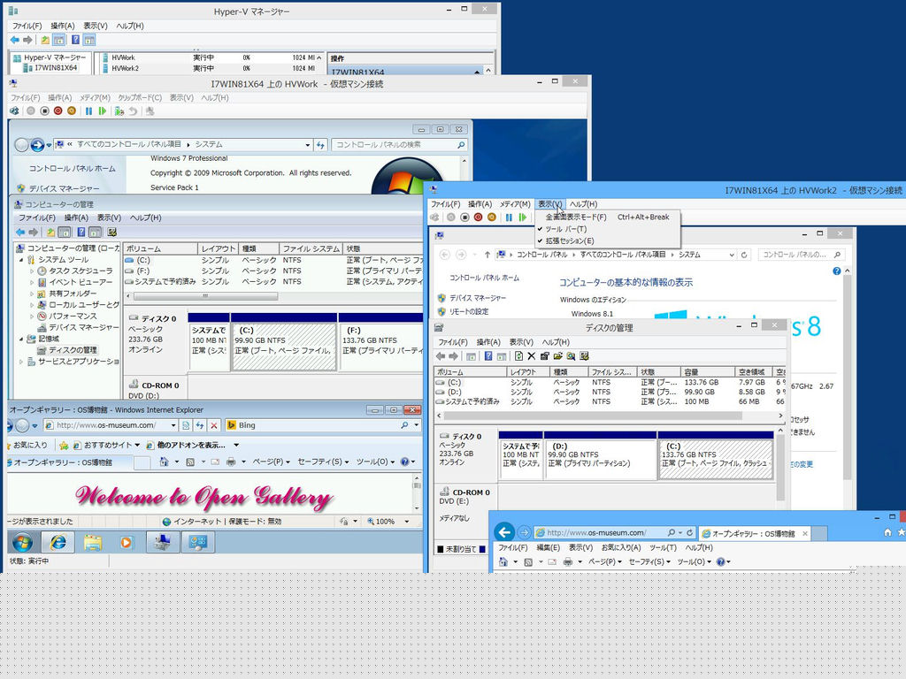Click Properties icon in Disk Management toolbar
The height and width of the screenshot is (679, 906).
[x=545, y=356]
